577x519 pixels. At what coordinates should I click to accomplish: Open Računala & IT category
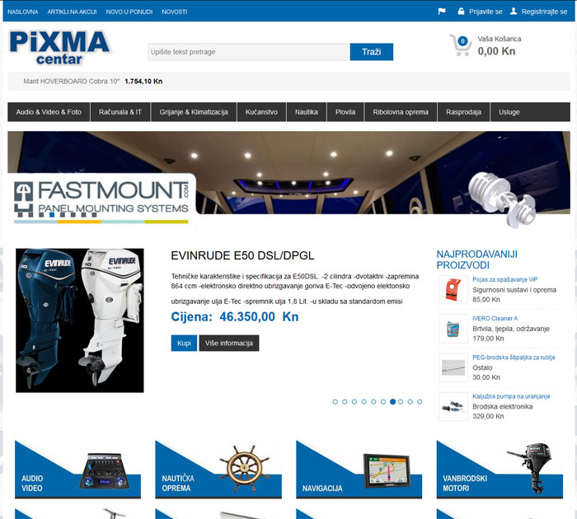coord(120,112)
